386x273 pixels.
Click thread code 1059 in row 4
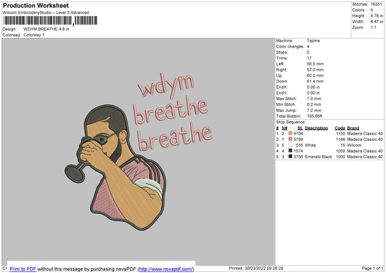click(x=340, y=151)
